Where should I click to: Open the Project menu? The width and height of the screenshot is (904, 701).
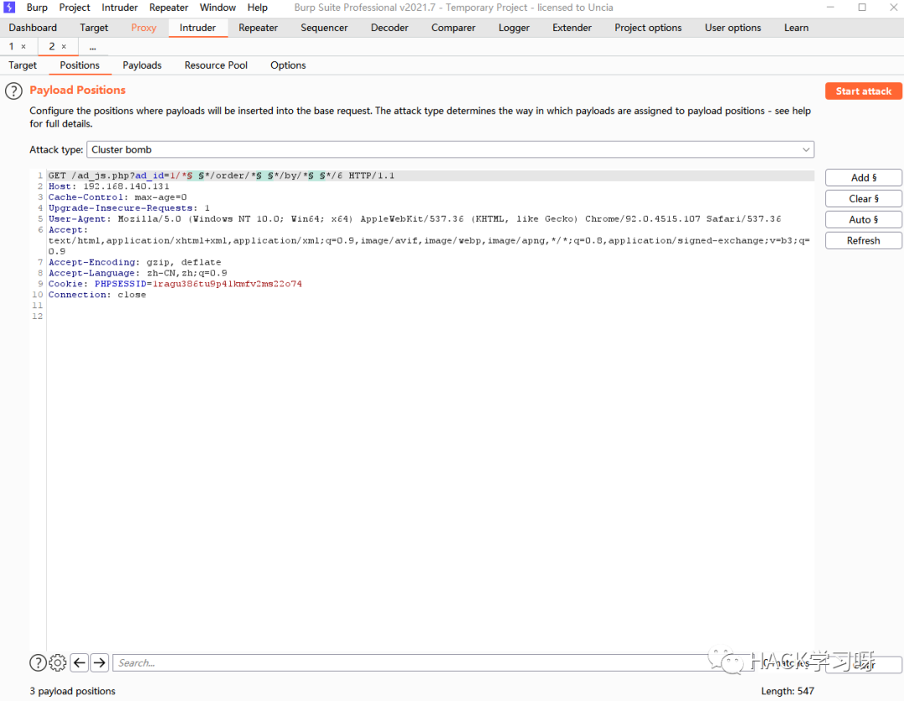74,8
